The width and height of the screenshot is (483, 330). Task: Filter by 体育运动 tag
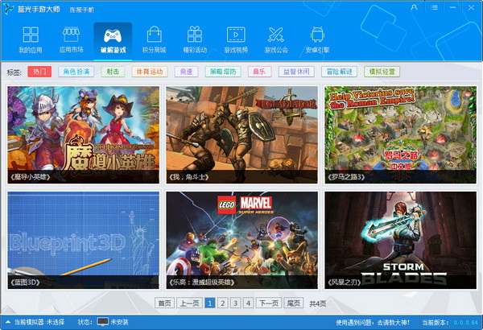(x=150, y=72)
